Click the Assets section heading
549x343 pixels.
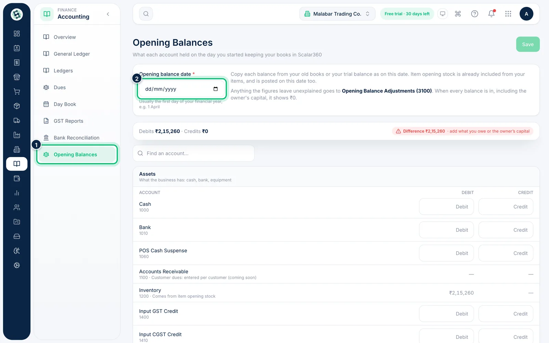click(147, 174)
